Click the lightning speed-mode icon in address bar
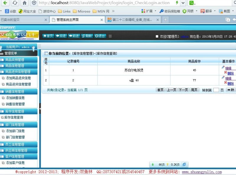The image size is (236, 175). [177, 3]
